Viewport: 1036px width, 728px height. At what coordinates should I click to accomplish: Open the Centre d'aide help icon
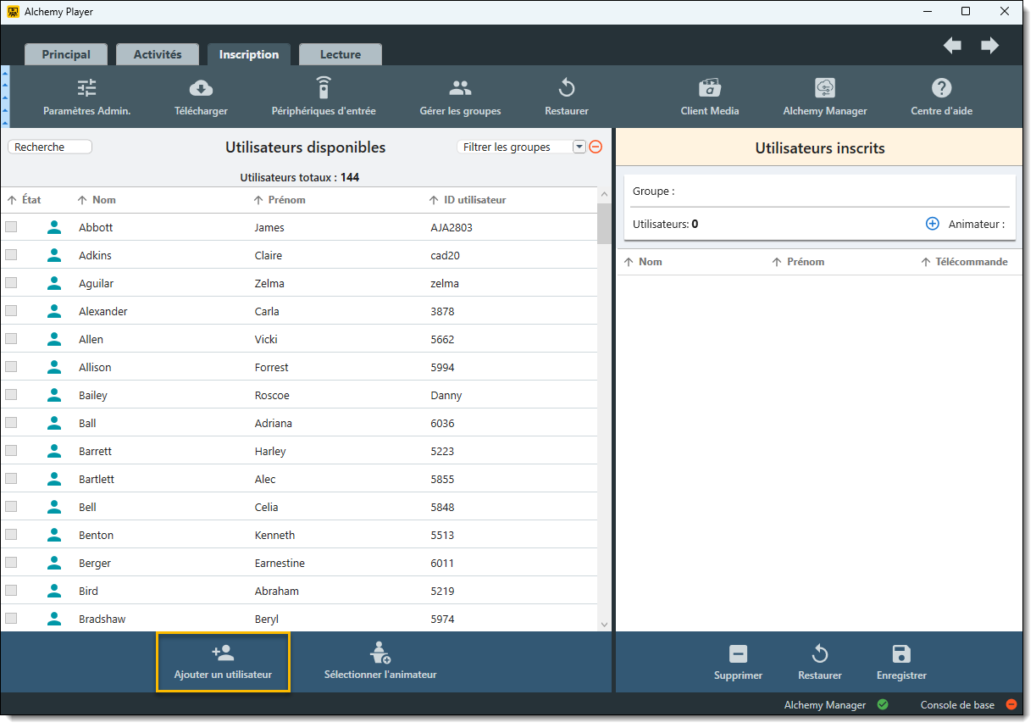click(x=941, y=88)
